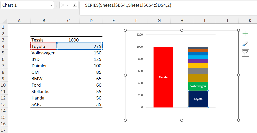Open the Chart Styles paintbrush button
The height and width of the screenshot is (133, 257).
point(245,43)
